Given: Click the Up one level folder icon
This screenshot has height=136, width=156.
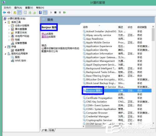Looking at the screenshot, I should click(x=15, y=12).
